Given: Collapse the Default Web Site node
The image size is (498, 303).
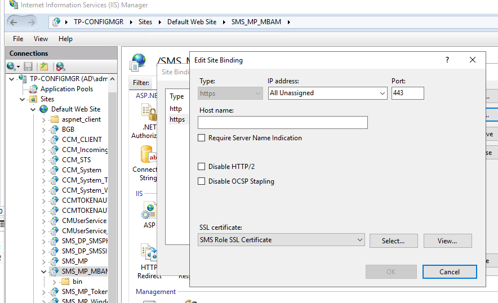Looking at the screenshot, I should [33, 109].
